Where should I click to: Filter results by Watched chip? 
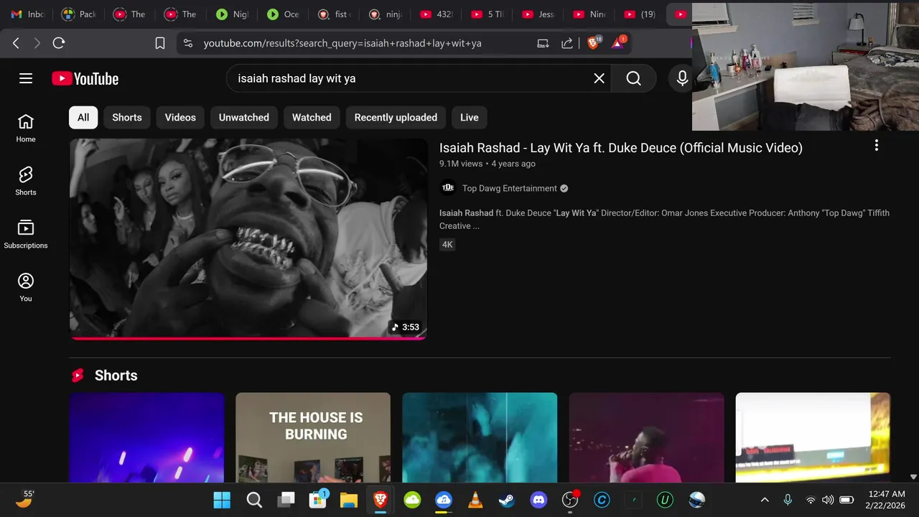312,118
